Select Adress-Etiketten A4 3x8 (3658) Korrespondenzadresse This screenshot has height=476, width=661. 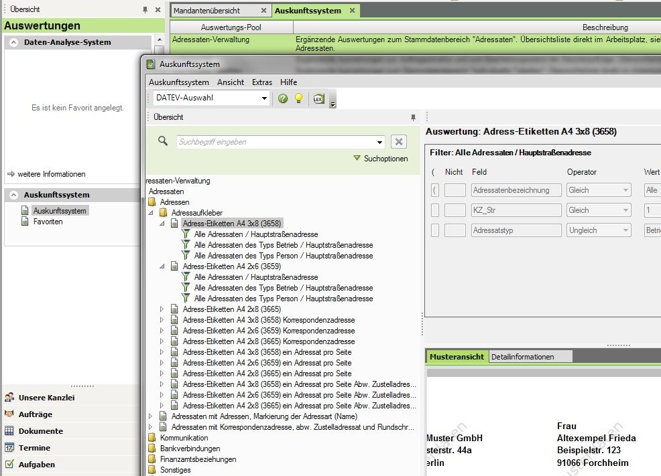pyautogui.click(x=269, y=320)
